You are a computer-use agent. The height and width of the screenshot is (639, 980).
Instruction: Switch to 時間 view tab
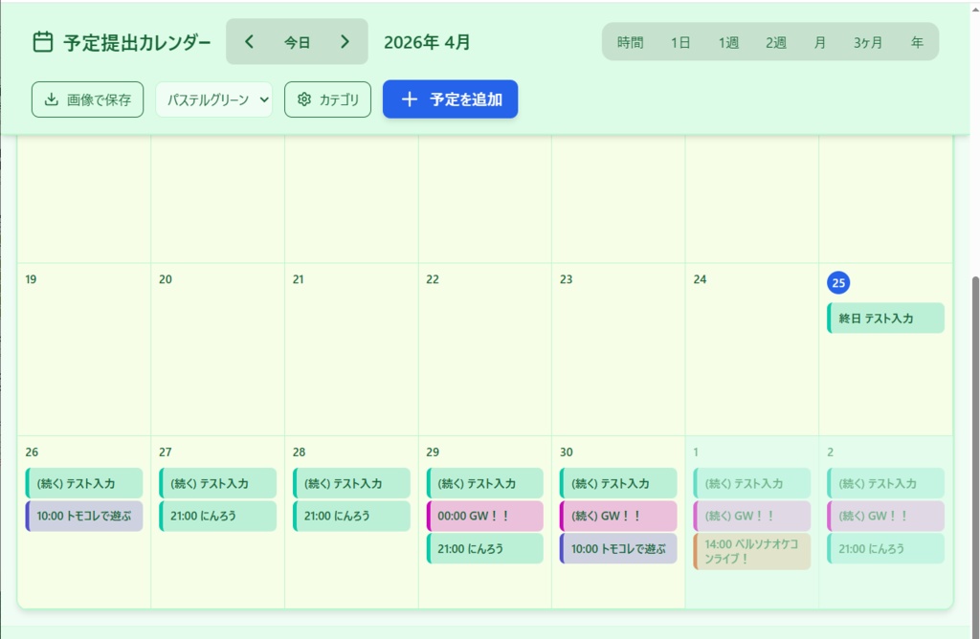[x=630, y=42]
